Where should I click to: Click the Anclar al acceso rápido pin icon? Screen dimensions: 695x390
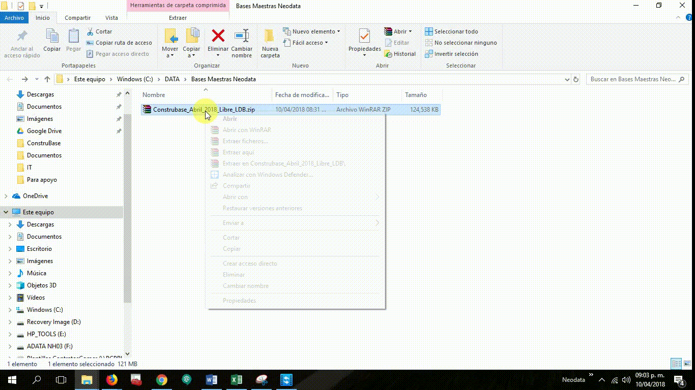pyautogui.click(x=22, y=37)
